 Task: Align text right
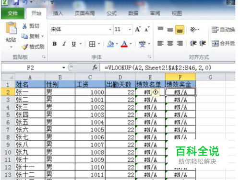180,44
